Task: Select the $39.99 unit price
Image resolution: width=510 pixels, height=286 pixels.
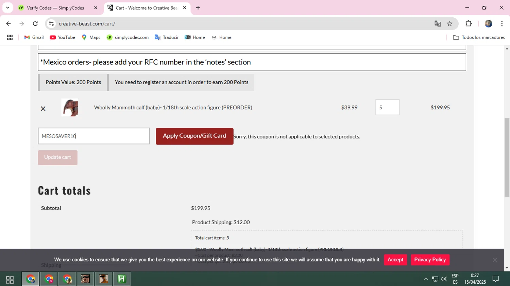Action: click(x=349, y=108)
